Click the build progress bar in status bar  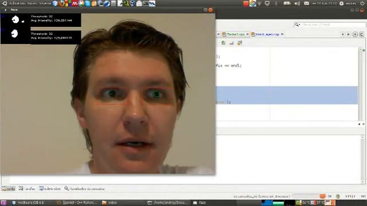tap(306, 196)
